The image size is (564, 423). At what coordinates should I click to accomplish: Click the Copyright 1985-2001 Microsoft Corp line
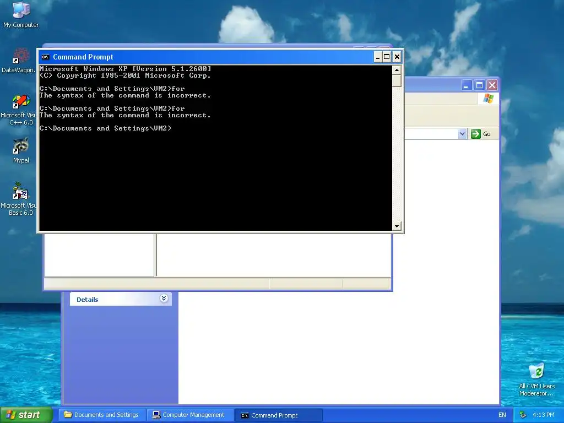point(125,75)
